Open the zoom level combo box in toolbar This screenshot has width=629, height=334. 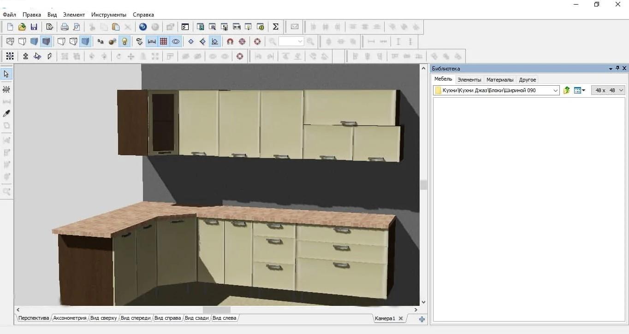click(x=291, y=41)
